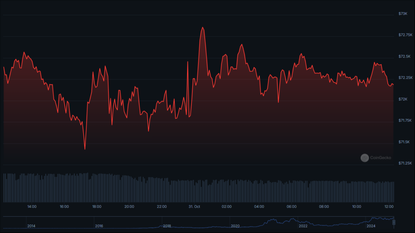Click the $72K price axis label
The width and height of the screenshot is (415, 233).
point(403,99)
